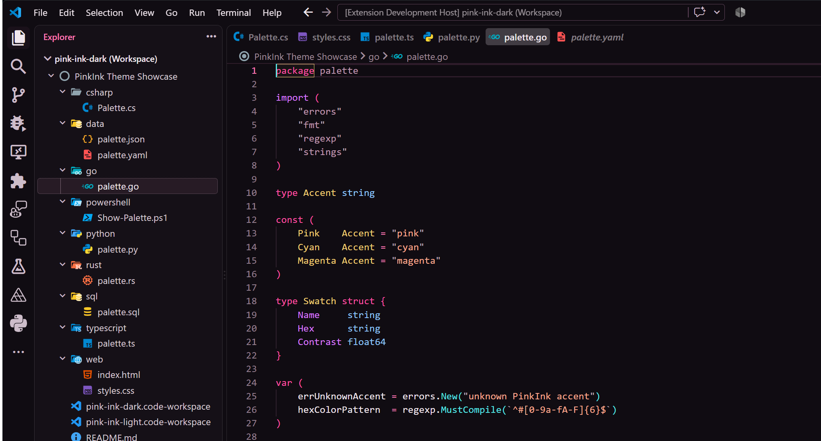Collapse the powershell folder
821x441 pixels.
coord(62,201)
